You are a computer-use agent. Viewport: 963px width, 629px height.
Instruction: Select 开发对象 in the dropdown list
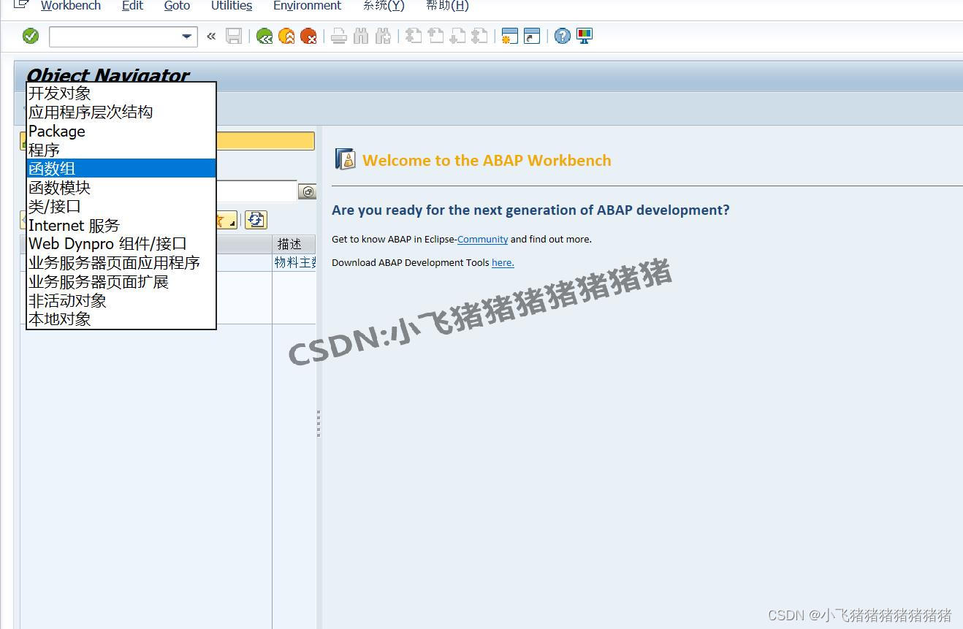[x=121, y=94]
